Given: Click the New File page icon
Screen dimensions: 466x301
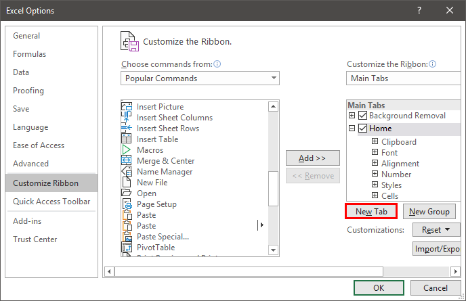Looking at the screenshot, I should pyautogui.click(x=127, y=182).
